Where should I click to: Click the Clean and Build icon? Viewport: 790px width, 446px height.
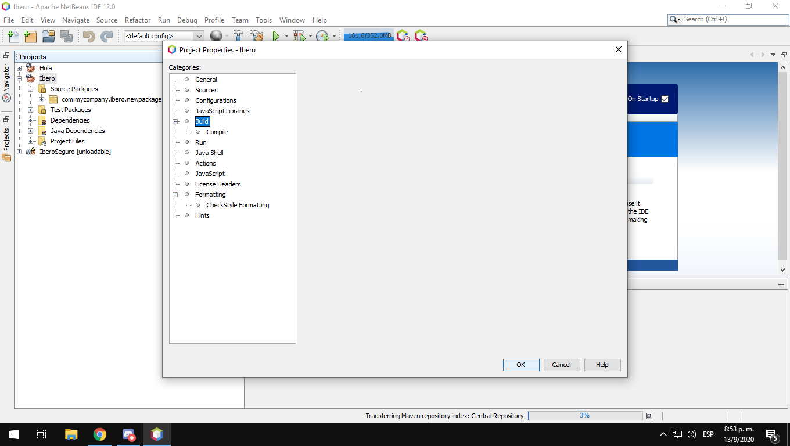point(257,36)
